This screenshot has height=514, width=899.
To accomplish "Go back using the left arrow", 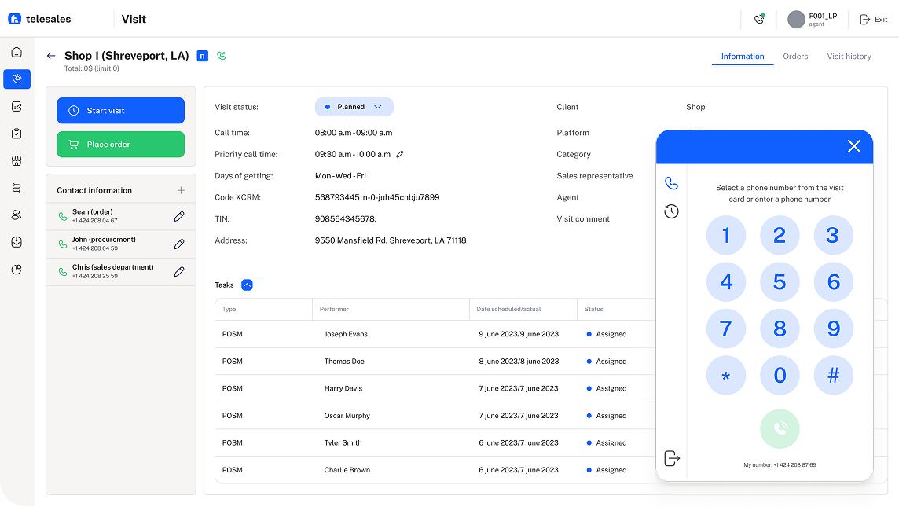I will pyautogui.click(x=51, y=56).
